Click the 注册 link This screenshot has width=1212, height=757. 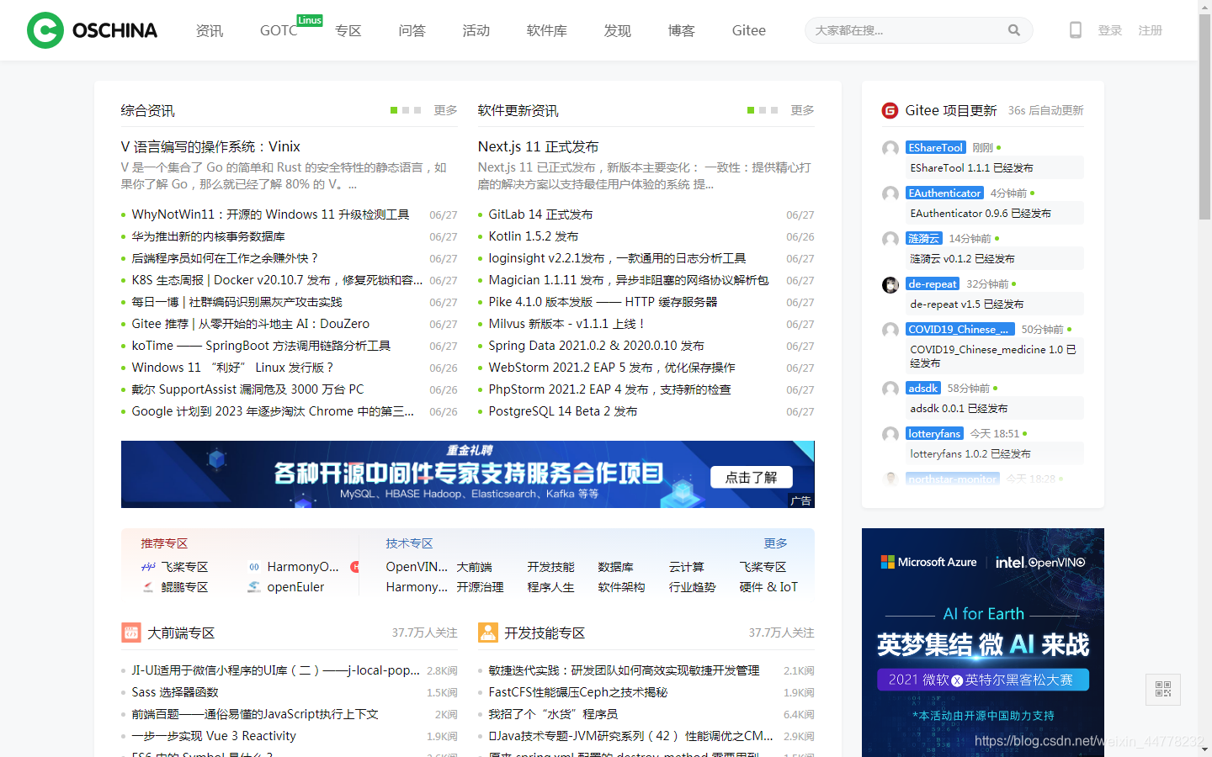coord(1150,30)
